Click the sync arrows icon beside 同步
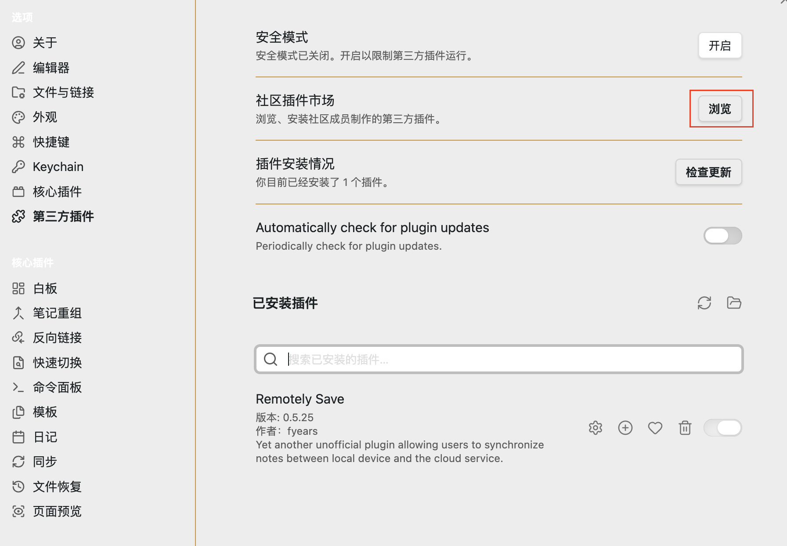The image size is (787, 546). tap(18, 462)
